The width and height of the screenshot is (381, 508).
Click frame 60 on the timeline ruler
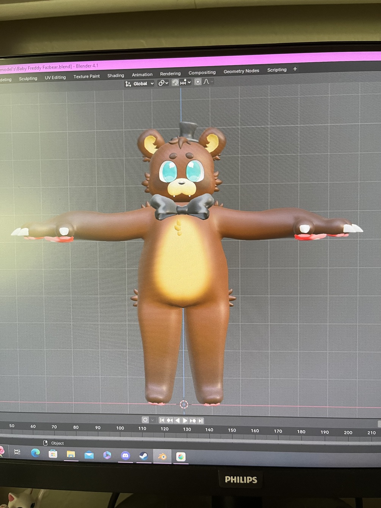(x=33, y=426)
